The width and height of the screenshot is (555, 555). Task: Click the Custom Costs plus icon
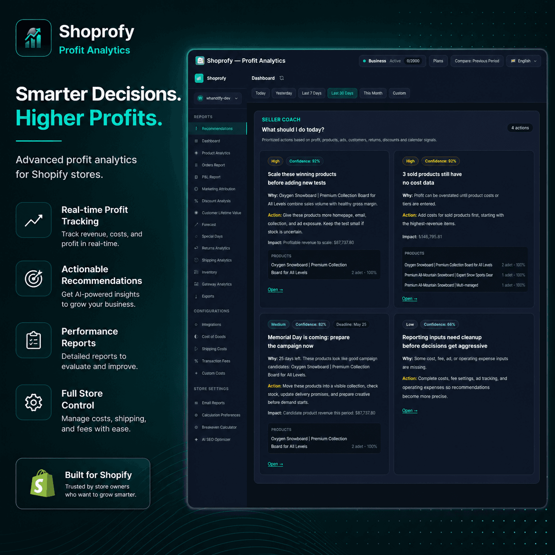click(196, 373)
